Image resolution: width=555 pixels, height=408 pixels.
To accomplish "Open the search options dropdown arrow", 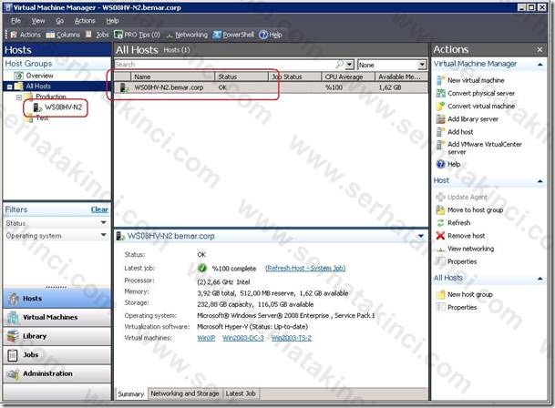I will point(349,65).
